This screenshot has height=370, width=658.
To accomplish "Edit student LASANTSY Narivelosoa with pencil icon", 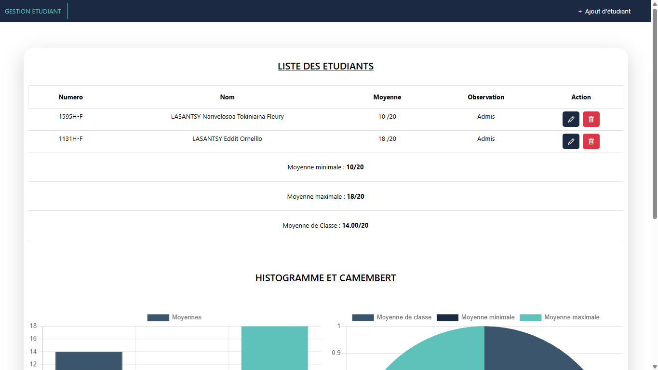I will click(571, 119).
